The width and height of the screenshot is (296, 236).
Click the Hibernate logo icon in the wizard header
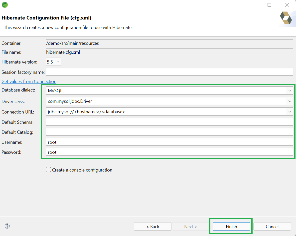point(286,18)
